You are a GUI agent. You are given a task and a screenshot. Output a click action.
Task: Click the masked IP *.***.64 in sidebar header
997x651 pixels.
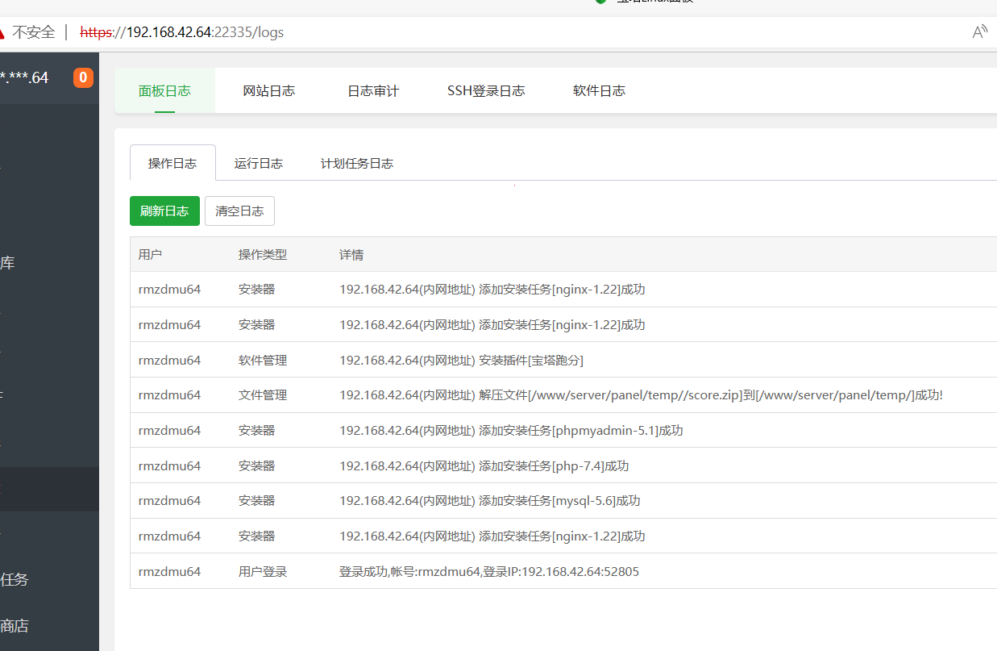click(24, 77)
